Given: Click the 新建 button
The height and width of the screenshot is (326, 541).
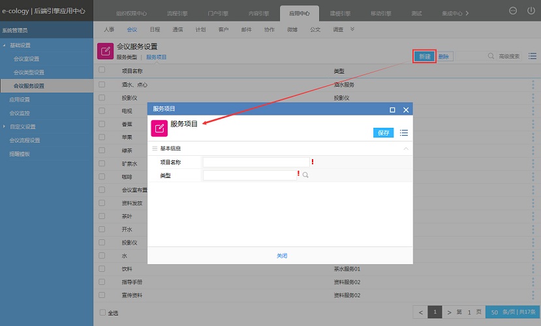Looking at the screenshot, I should coord(425,57).
